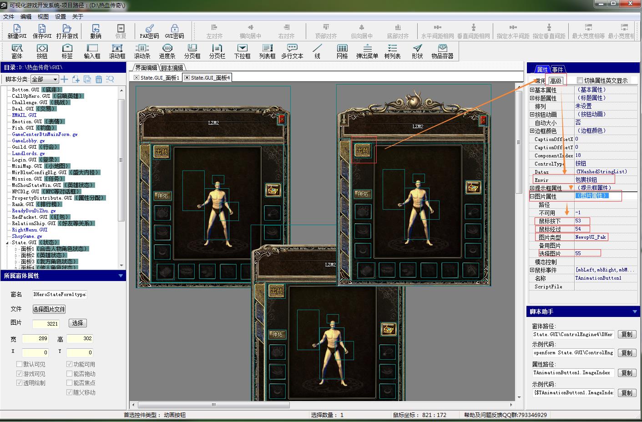Click the 撤销 undo icon

coord(96,31)
